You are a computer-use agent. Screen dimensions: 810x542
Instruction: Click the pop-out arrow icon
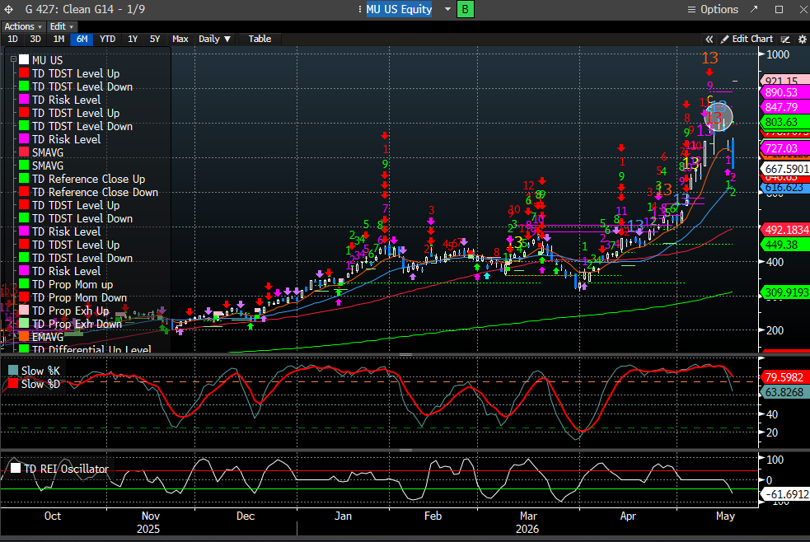(x=754, y=9)
